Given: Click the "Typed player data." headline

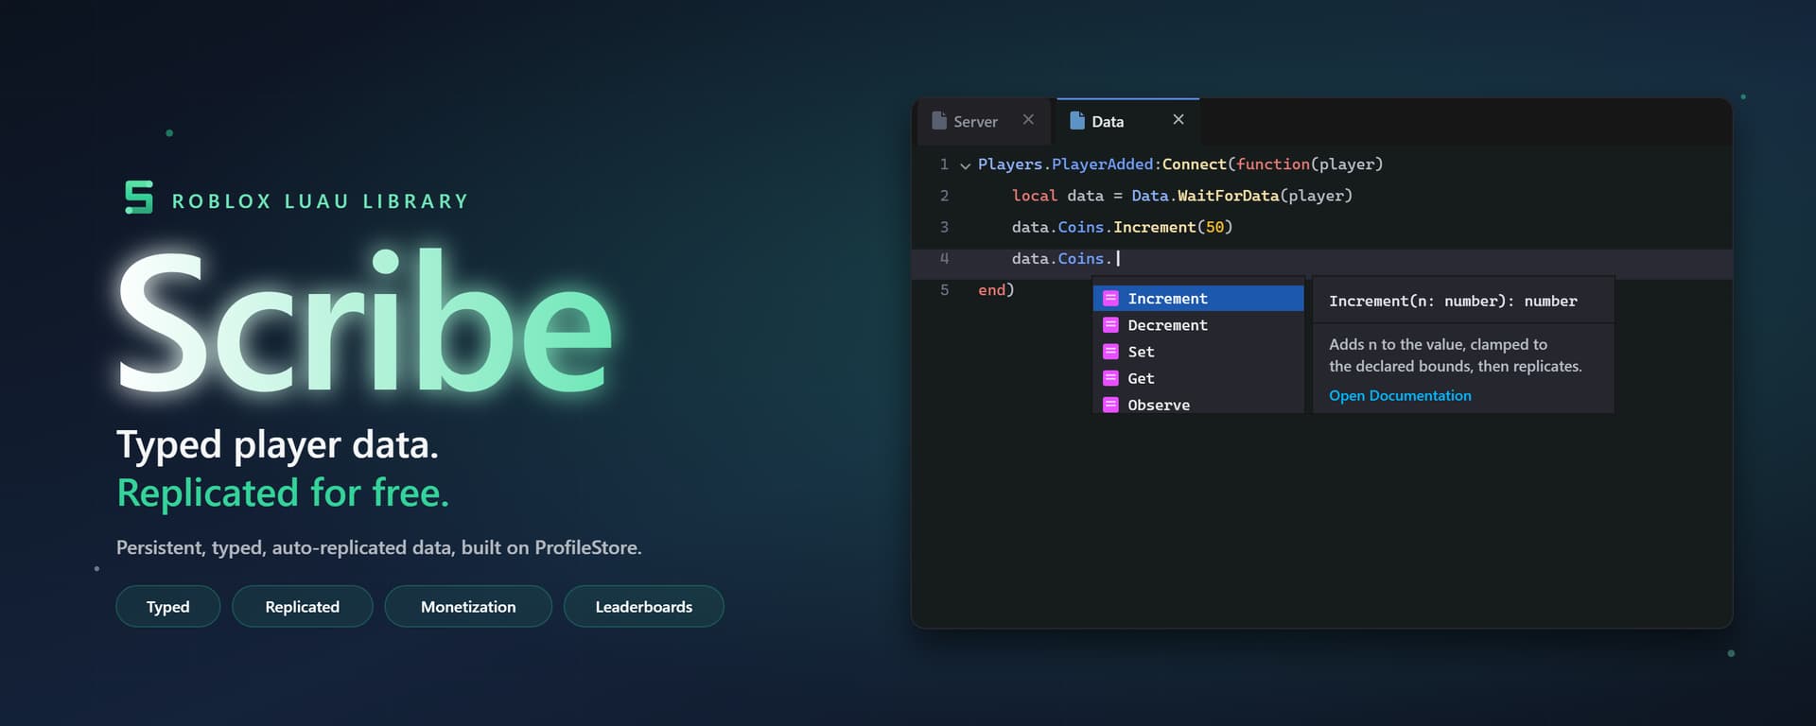Looking at the screenshot, I should pos(278,444).
